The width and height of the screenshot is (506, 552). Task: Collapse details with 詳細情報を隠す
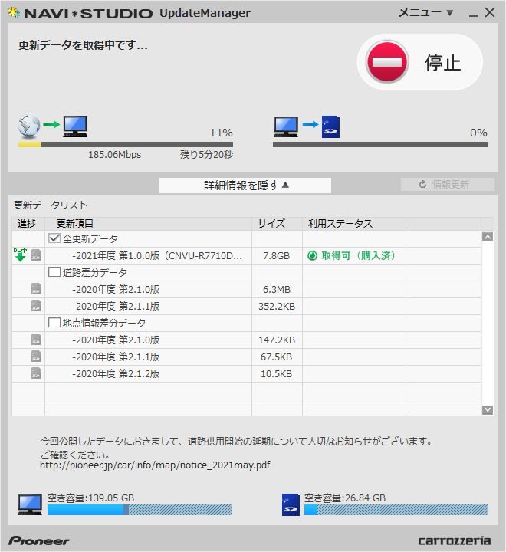tap(245, 186)
